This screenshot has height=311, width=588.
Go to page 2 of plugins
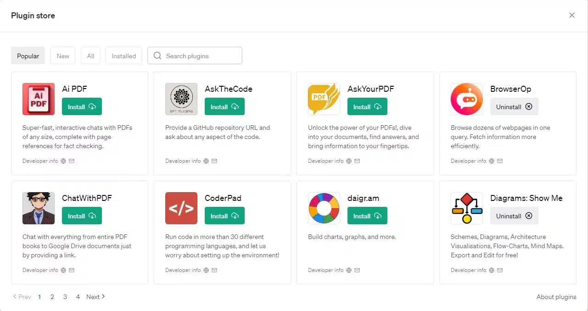point(52,297)
